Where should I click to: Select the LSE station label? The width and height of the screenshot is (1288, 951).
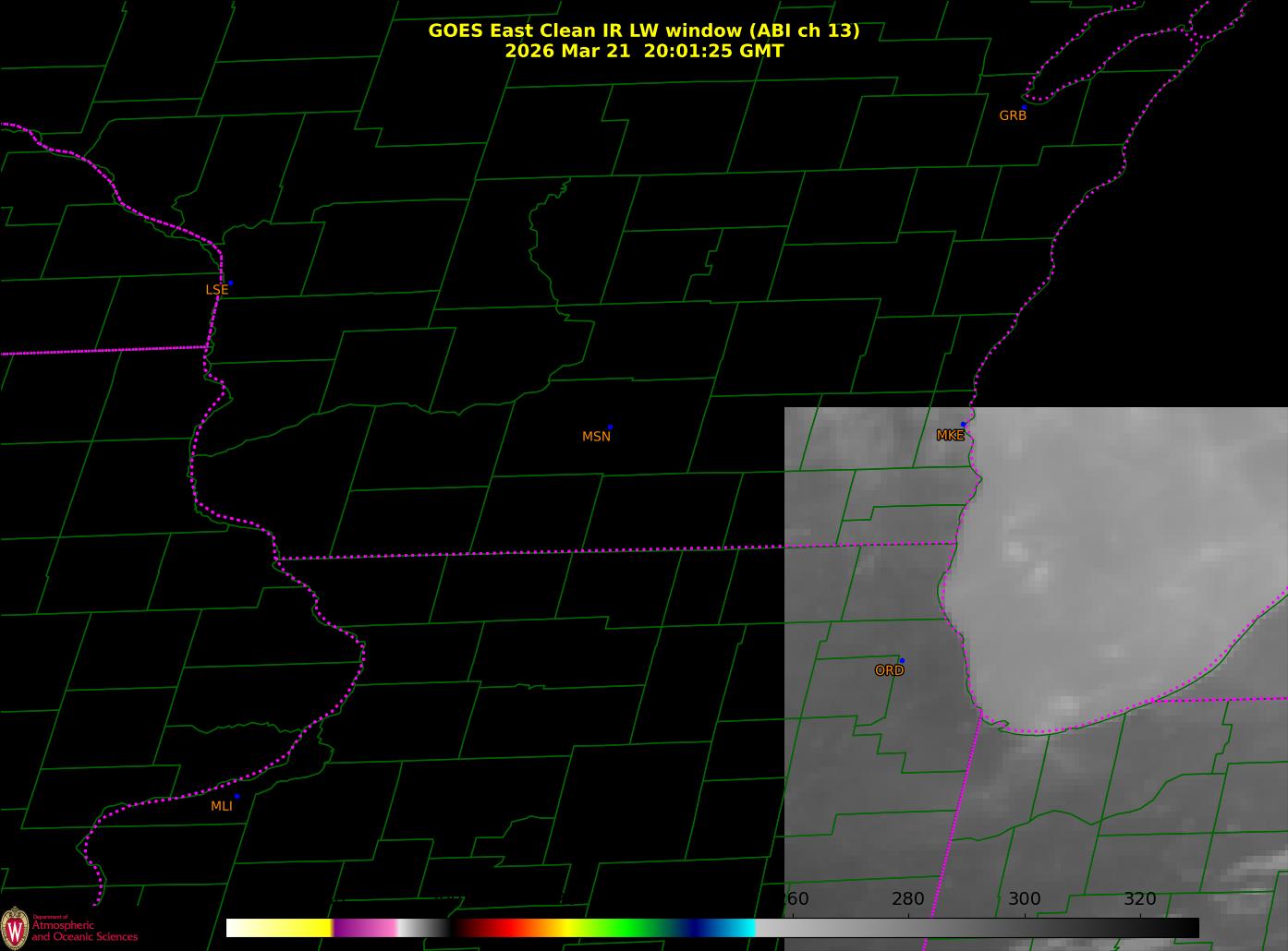pyautogui.click(x=216, y=290)
